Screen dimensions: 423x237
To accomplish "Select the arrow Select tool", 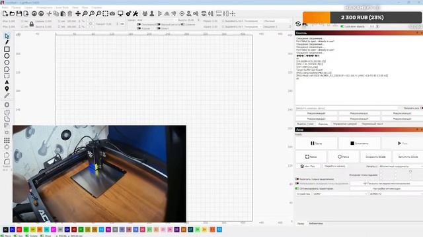I will pos(7,36).
